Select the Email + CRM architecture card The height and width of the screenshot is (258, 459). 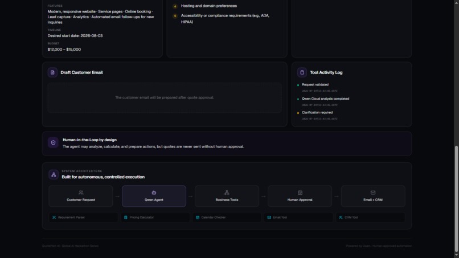(373, 196)
